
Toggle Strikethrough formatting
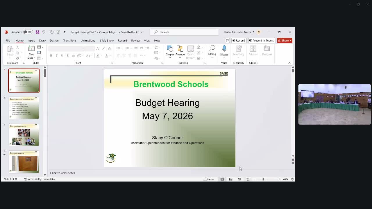tap(73, 55)
